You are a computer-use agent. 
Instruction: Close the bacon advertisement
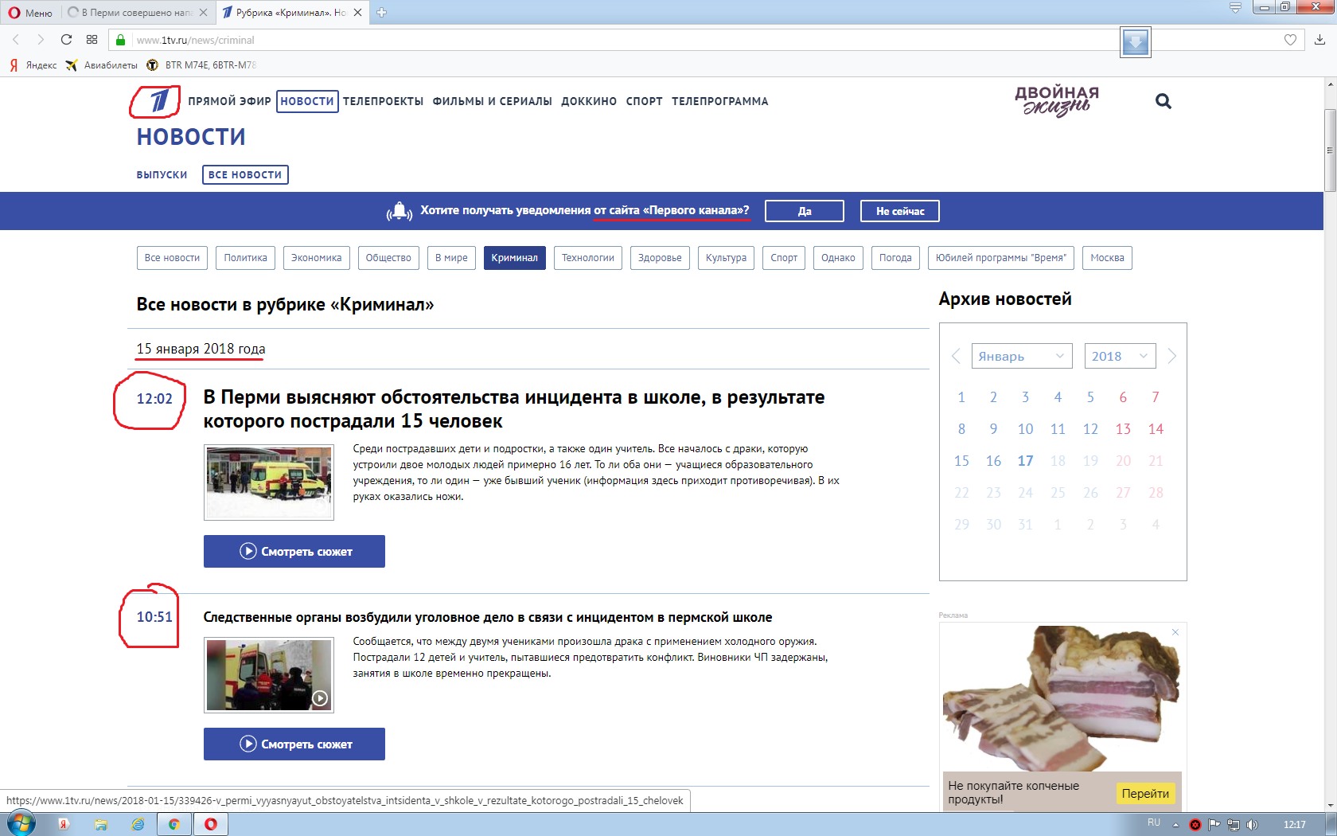1175,632
